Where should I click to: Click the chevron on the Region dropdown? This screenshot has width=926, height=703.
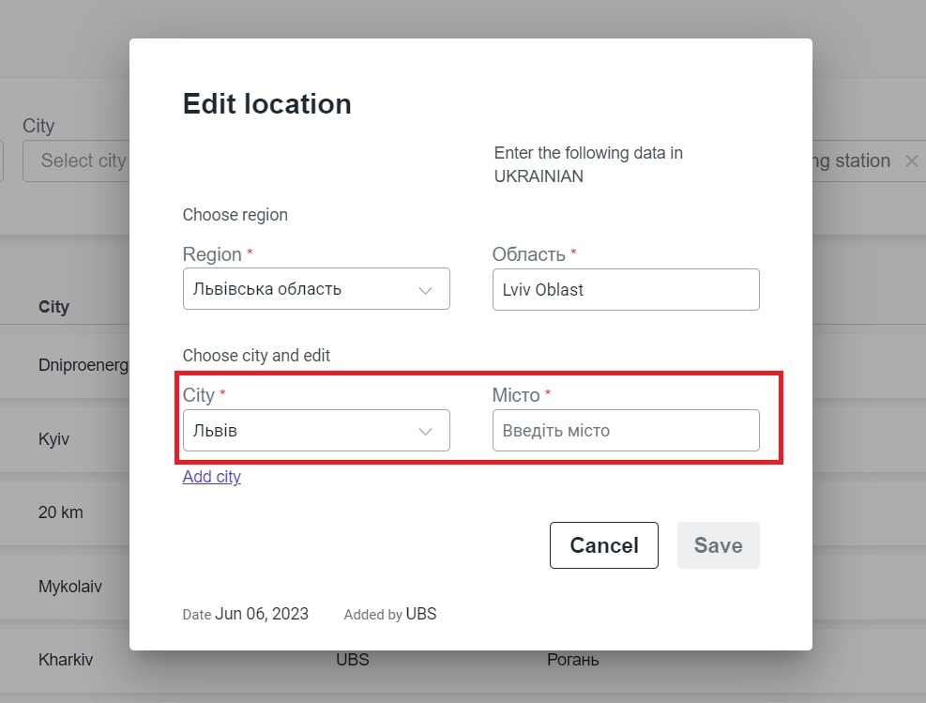(x=427, y=288)
